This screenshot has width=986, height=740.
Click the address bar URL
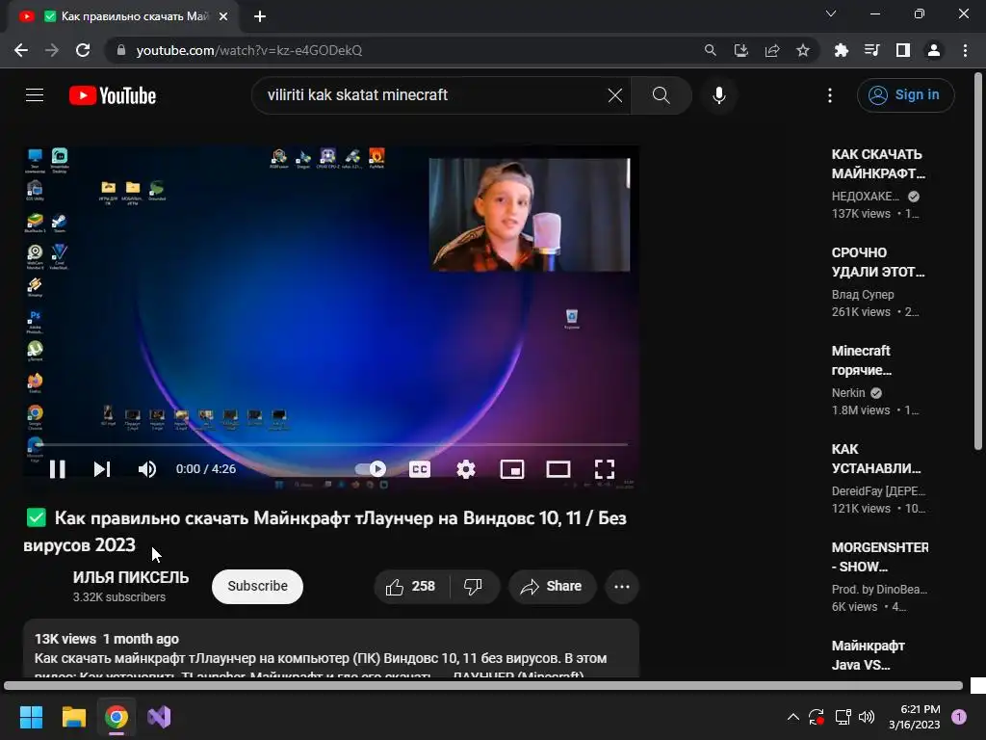coord(249,50)
